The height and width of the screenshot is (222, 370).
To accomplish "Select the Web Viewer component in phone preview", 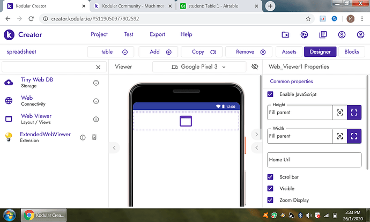I will pos(186,121).
